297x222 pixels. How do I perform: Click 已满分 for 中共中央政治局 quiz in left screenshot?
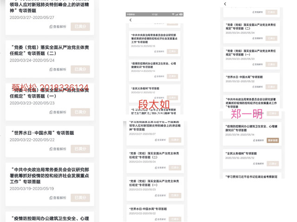click(x=80, y=197)
